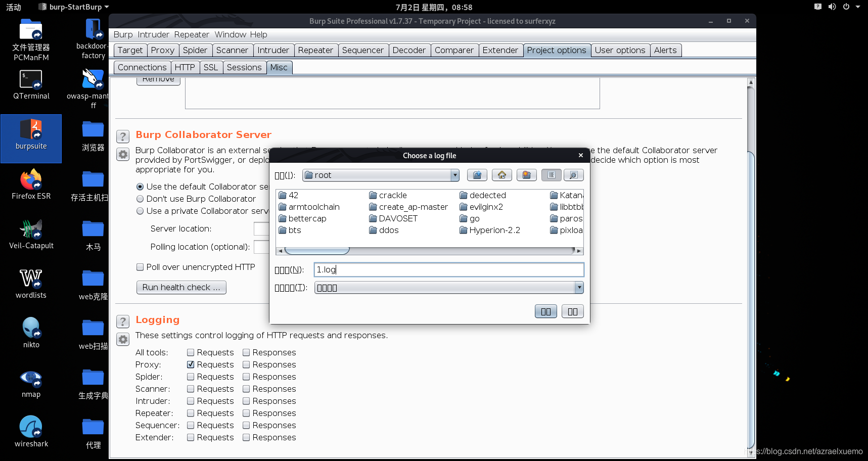Enable Poll over unencrypted HTTP
The width and height of the screenshot is (868, 461).
click(x=140, y=267)
